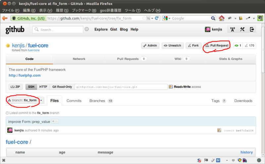This screenshot has height=164, width=265.
Task: Open the URL history dropdown arrow
Action: click(x=152, y=19)
